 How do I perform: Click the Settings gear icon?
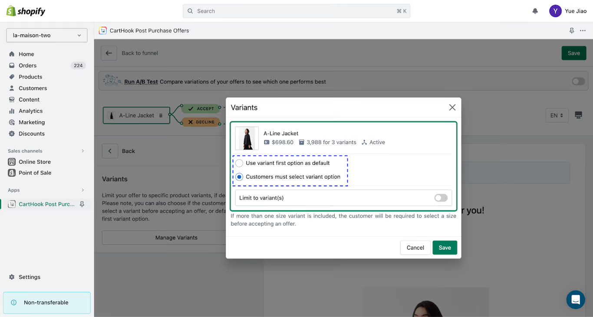click(x=12, y=277)
